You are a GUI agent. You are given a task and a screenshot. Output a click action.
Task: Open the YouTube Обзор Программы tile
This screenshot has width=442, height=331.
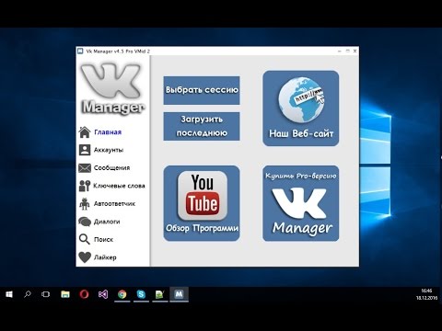click(x=202, y=203)
